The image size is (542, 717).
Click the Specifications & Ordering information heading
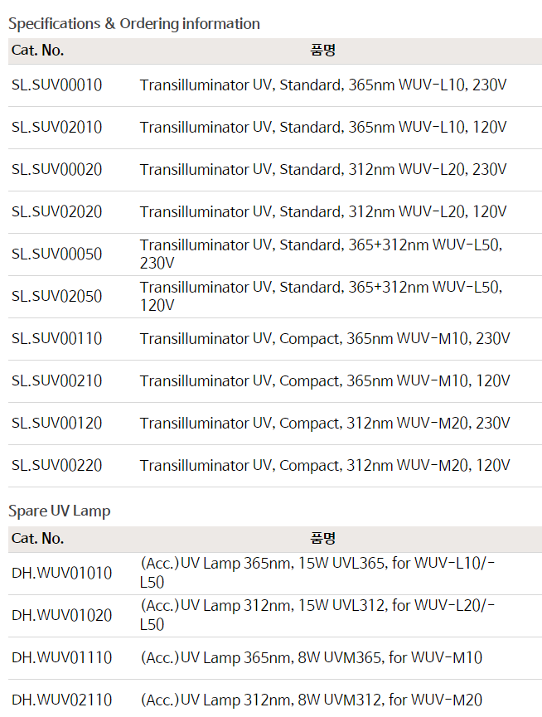pyautogui.click(x=134, y=24)
